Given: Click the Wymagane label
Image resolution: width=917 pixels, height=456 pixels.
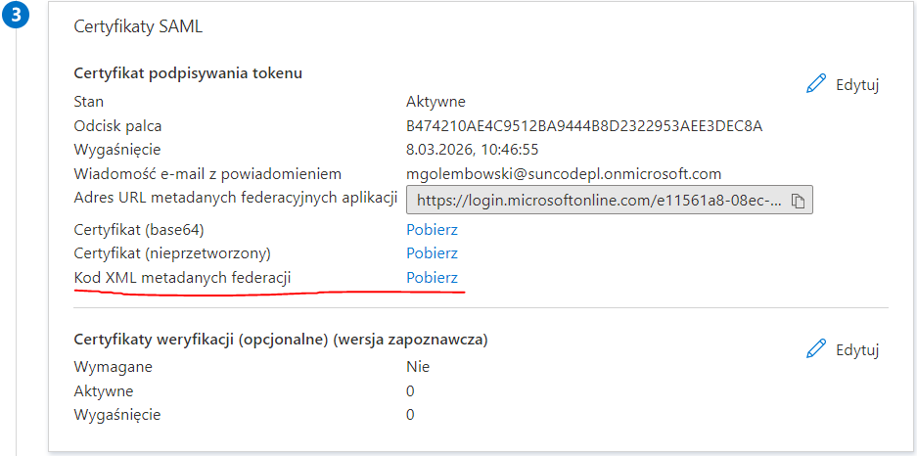Looking at the screenshot, I should click(x=113, y=367).
